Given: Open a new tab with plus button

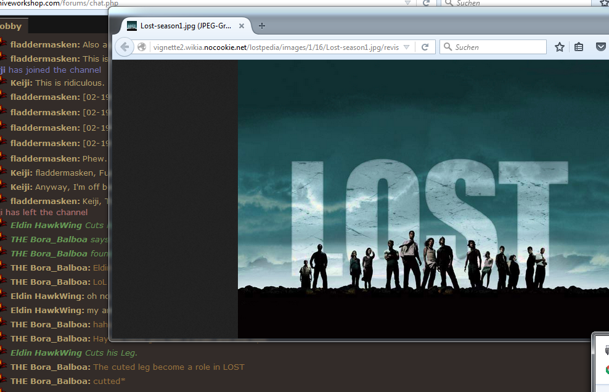Looking at the screenshot, I should 262,26.
